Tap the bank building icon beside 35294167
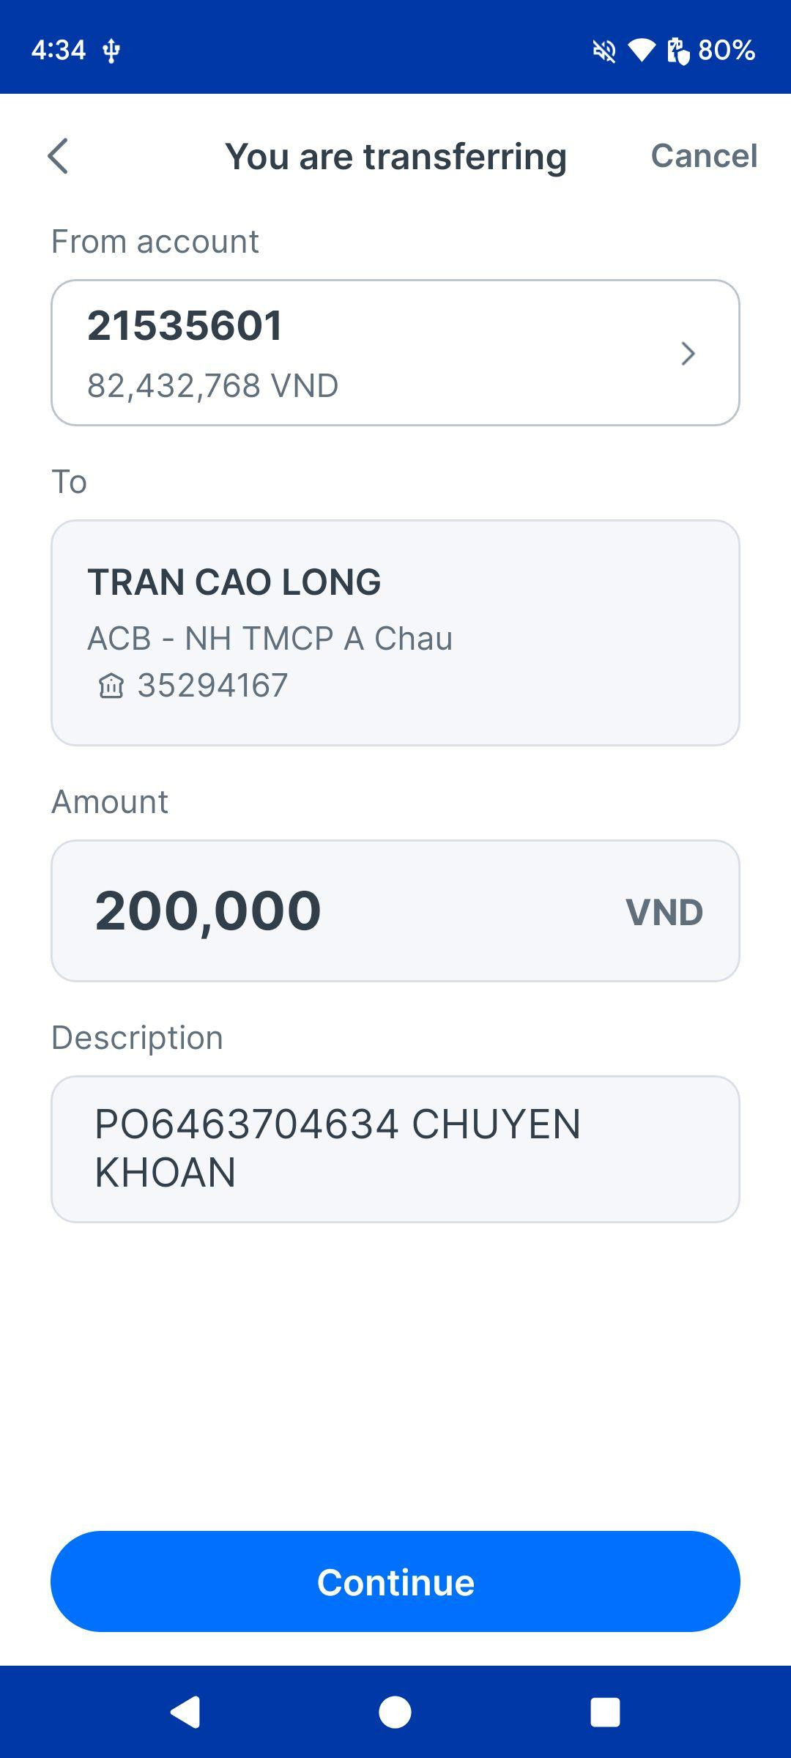The height and width of the screenshot is (1758, 791). [x=111, y=686]
